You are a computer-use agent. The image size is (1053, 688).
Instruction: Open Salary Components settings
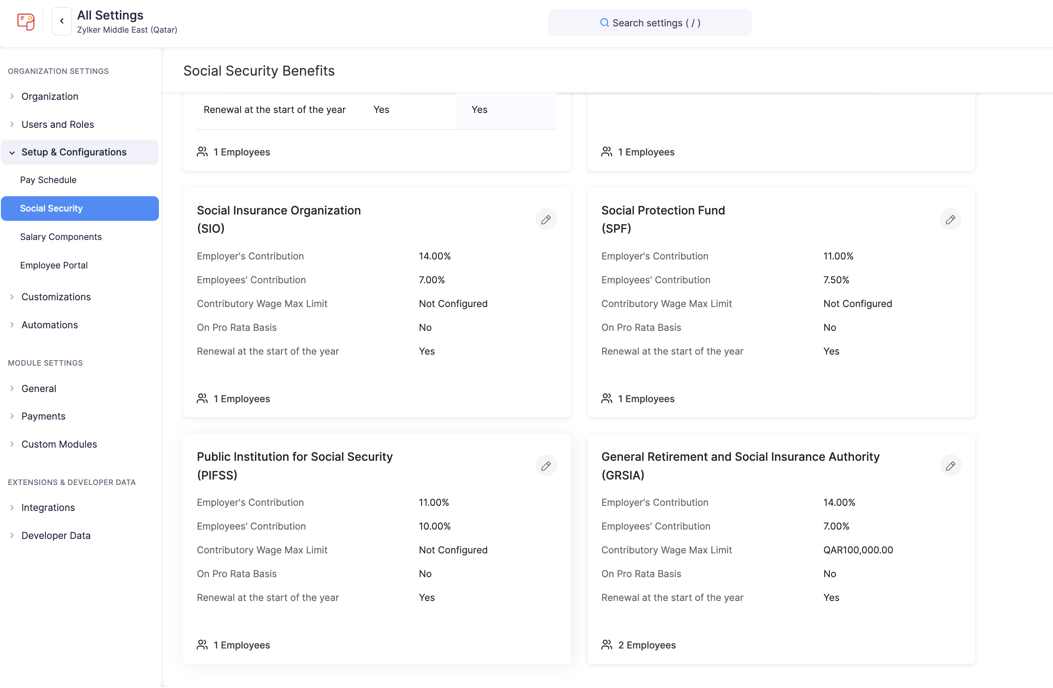pos(61,237)
